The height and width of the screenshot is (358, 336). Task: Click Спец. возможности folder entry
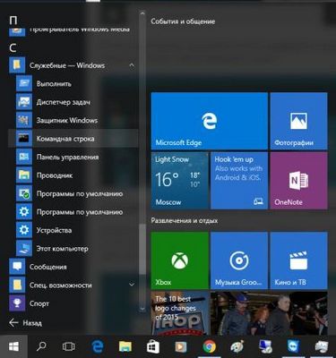73,285
